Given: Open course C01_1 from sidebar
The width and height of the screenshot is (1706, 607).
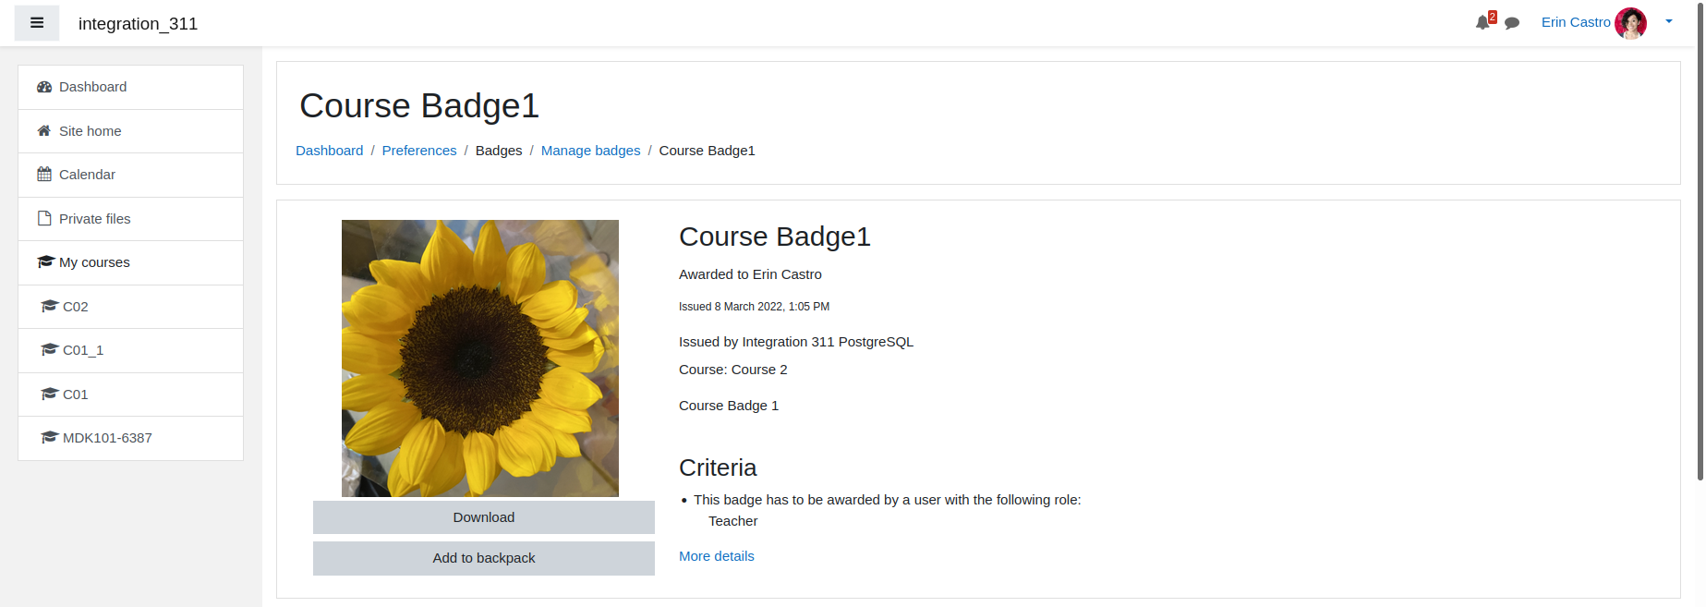Looking at the screenshot, I should tap(130, 350).
